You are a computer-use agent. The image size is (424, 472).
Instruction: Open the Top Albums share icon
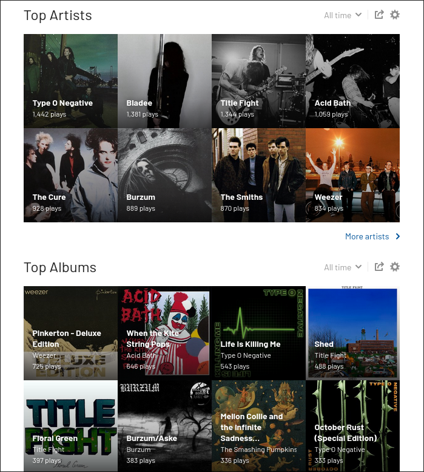click(379, 267)
